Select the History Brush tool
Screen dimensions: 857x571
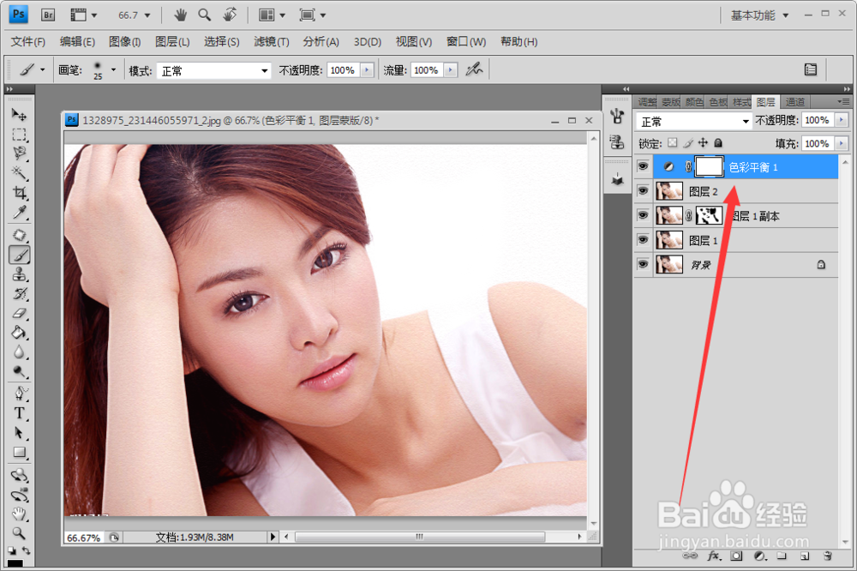(x=19, y=294)
